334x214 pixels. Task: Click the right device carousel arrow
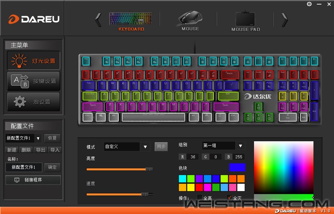(x=285, y=20)
